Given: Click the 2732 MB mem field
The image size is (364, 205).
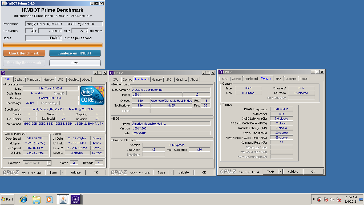Looking at the screenshot, I should pyautogui.click(x=80, y=31).
